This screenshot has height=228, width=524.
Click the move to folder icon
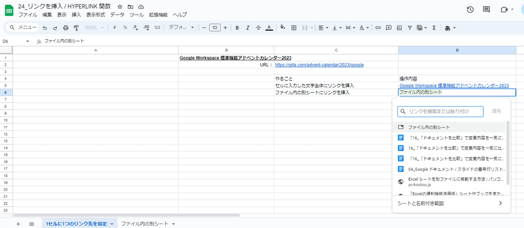point(131,7)
